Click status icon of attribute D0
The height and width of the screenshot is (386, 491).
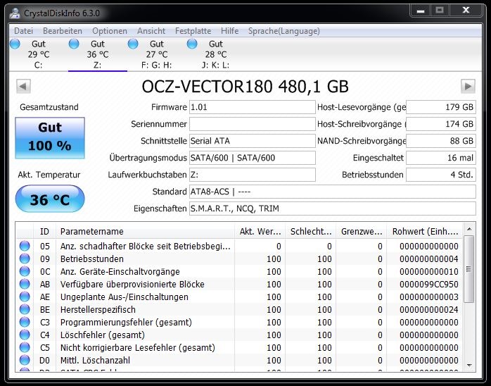(25, 360)
